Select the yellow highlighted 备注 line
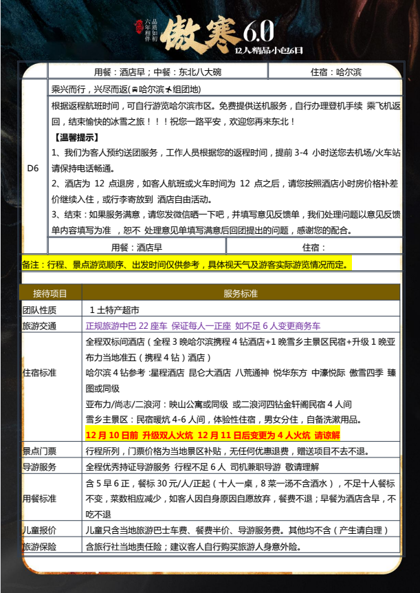The width and height of the screenshot is (420, 593). click(186, 265)
